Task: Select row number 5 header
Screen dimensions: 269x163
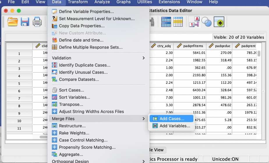Action: [x=19, y=84]
